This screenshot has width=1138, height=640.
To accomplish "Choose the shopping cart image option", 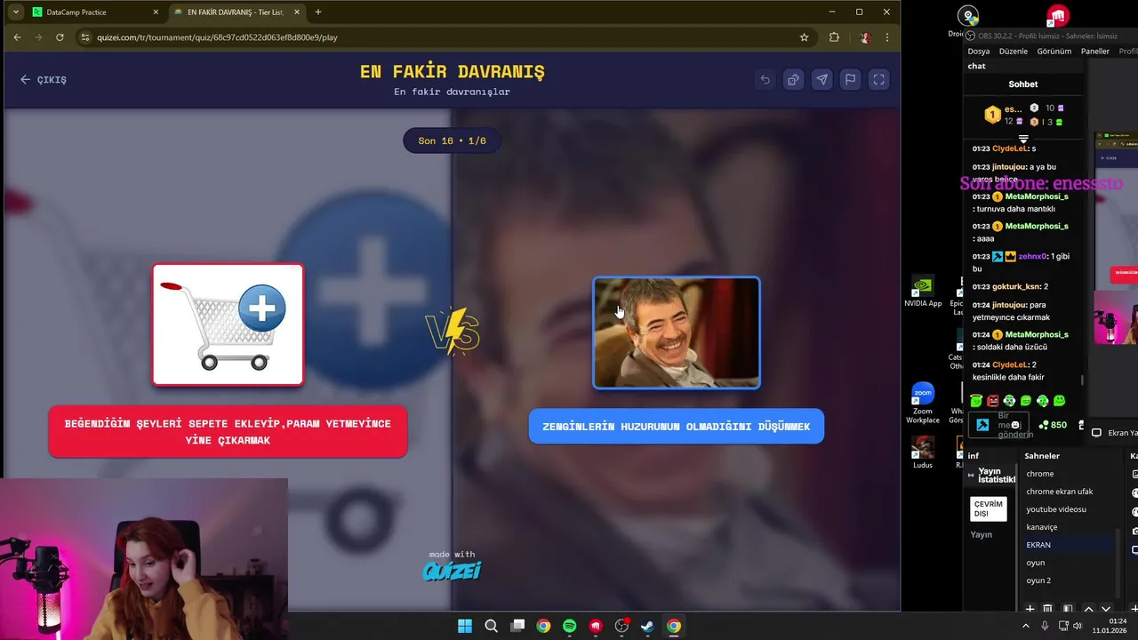I will (228, 324).
